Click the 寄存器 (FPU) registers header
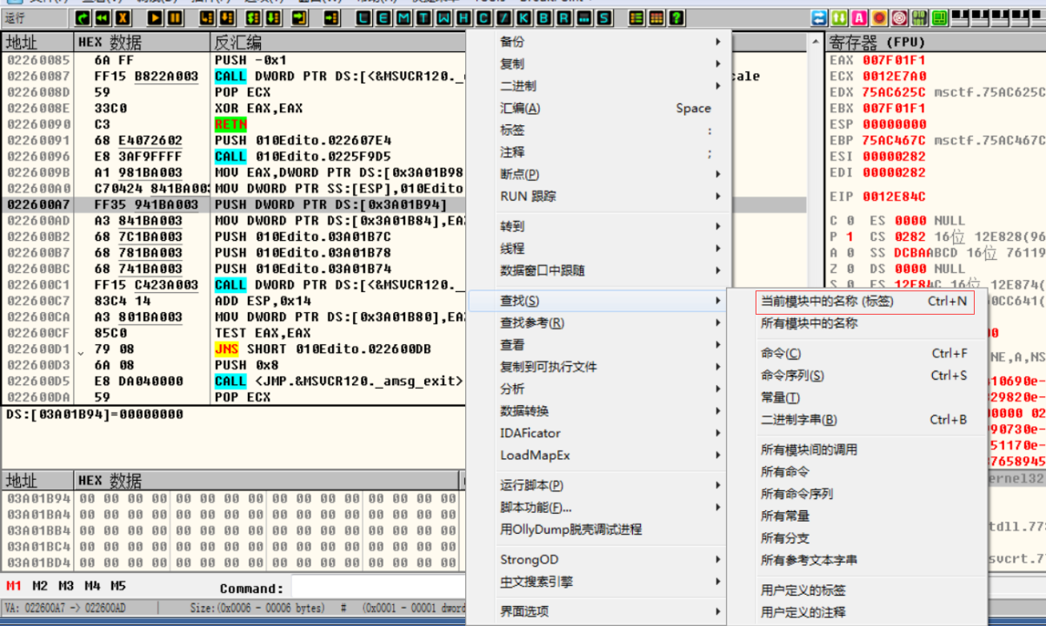Image resolution: width=1046 pixels, height=626 pixels. click(875, 42)
